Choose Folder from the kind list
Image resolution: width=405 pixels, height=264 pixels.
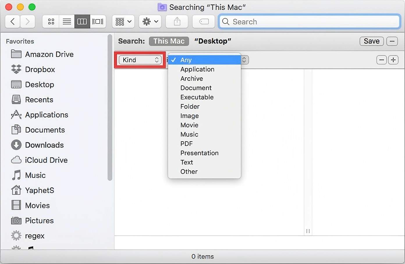tap(190, 106)
